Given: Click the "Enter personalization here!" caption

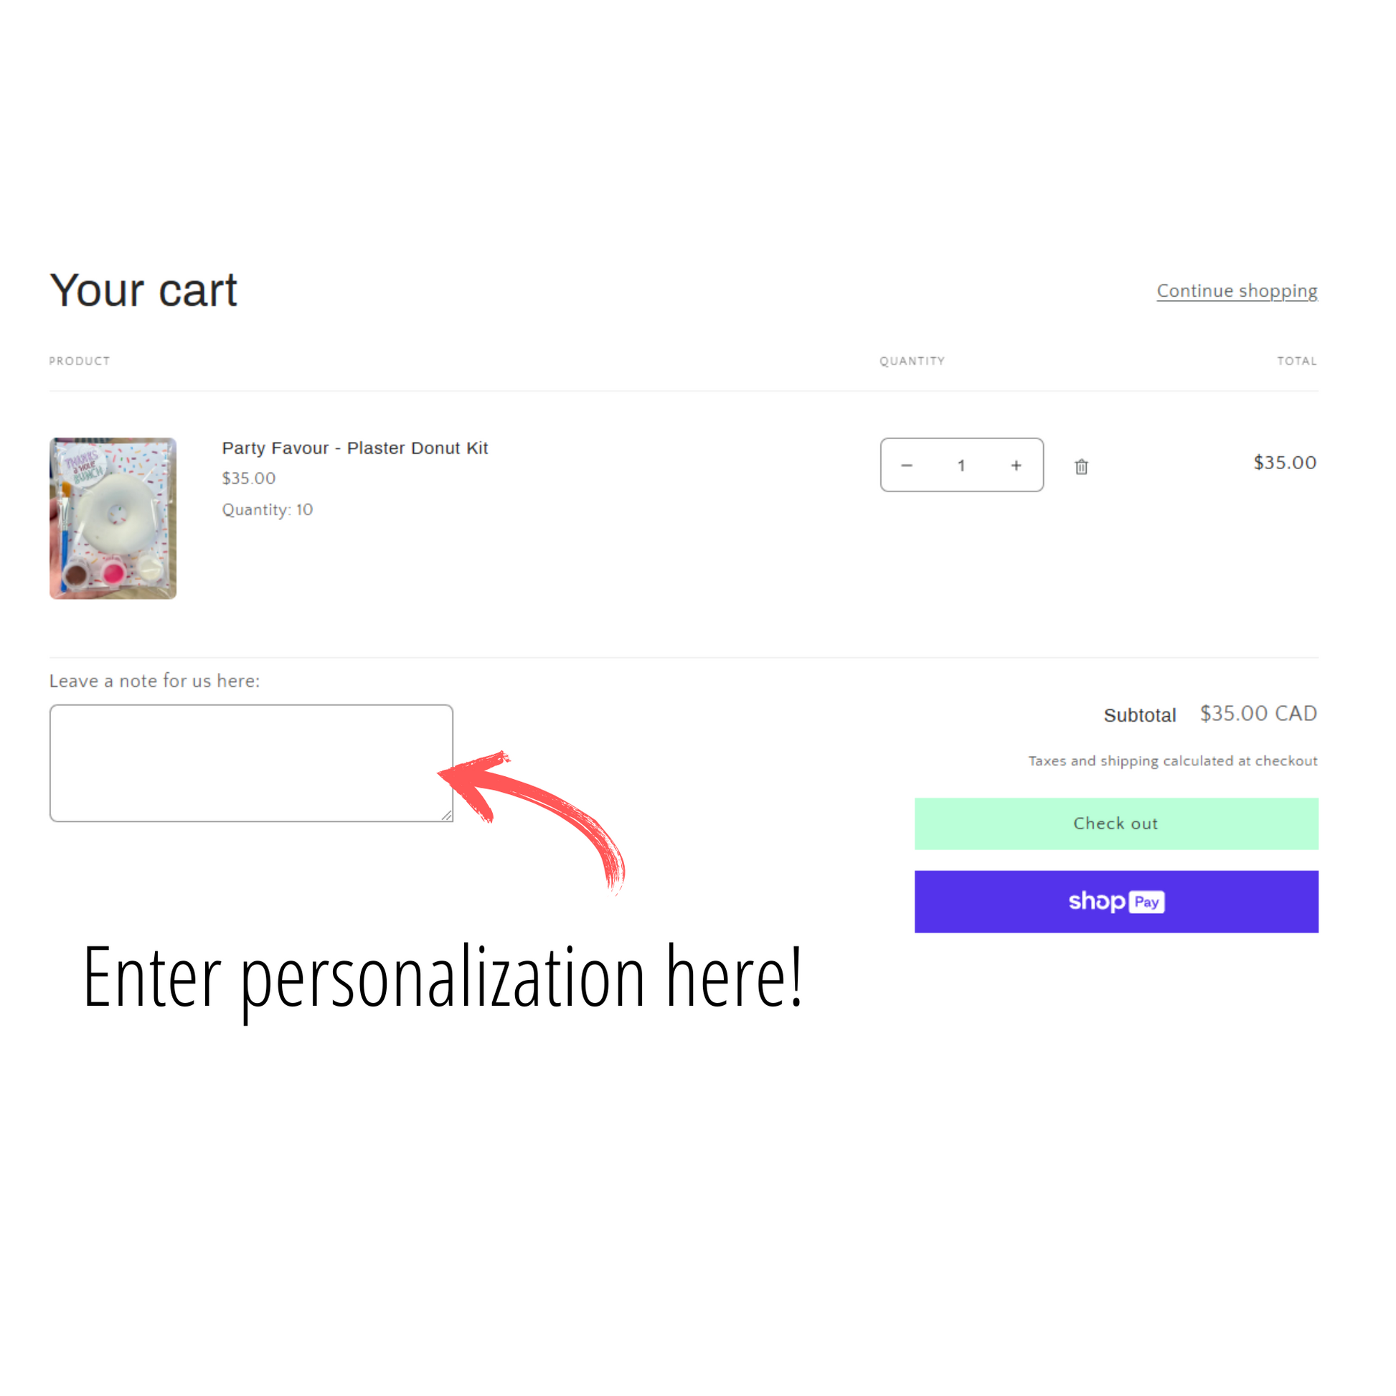Looking at the screenshot, I should click(x=442, y=977).
